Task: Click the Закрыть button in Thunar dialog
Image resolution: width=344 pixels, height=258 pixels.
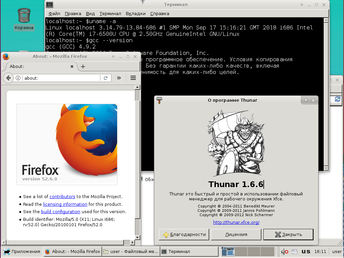Action: [x=288, y=235]
